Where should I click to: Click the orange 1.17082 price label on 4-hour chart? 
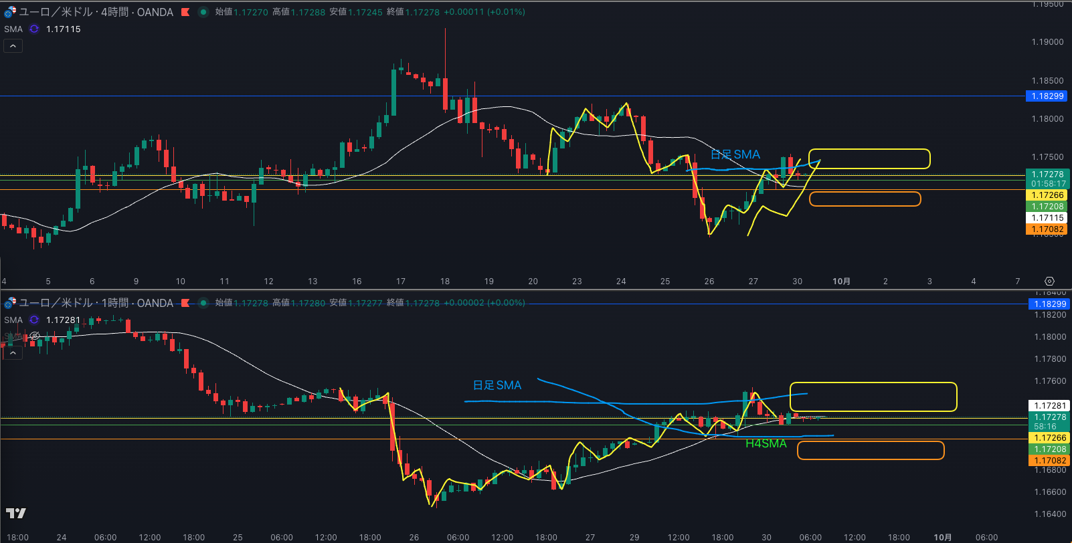point(1047,229)
